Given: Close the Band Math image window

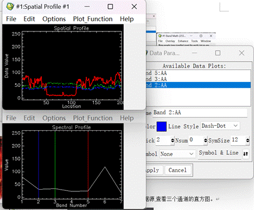Looking at the screenshot, I should pyautogui.click(x=211, y=36).
